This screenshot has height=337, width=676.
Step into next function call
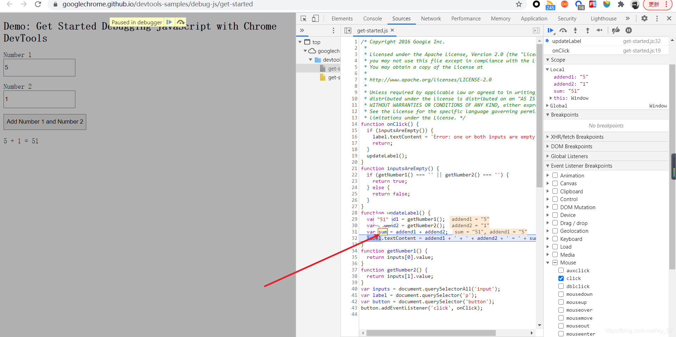tap(575, 31)
